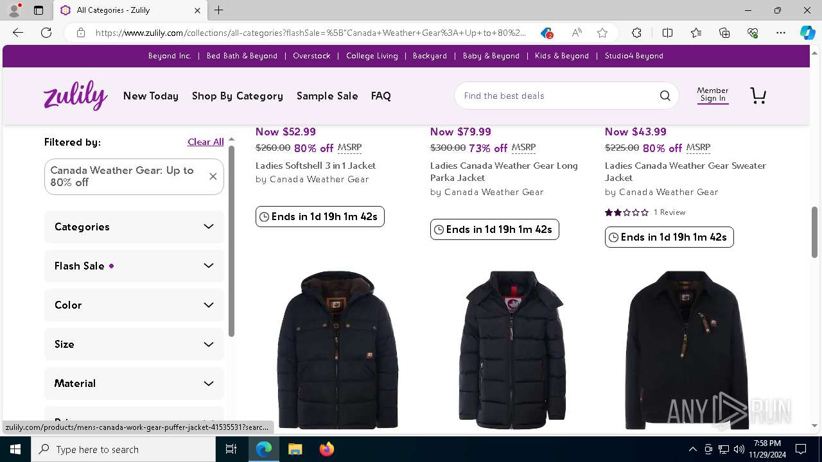Viewport: 822px width, 462px height.
Task: Refresh the current page
Action: (x=46, y=33)
